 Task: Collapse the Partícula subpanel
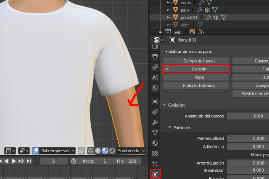[169, 127]
